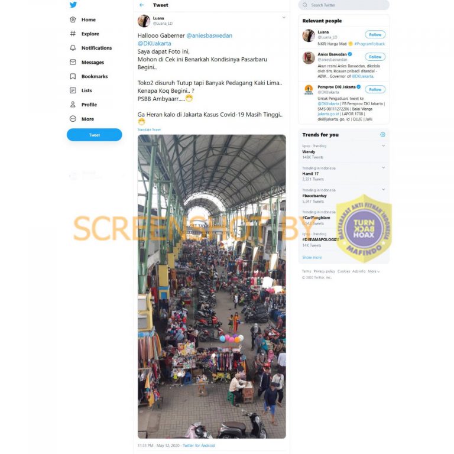This screenshot has width=454, height=454.
Task: Expand the More sidebar options
Action: click(x=82, y=119)
